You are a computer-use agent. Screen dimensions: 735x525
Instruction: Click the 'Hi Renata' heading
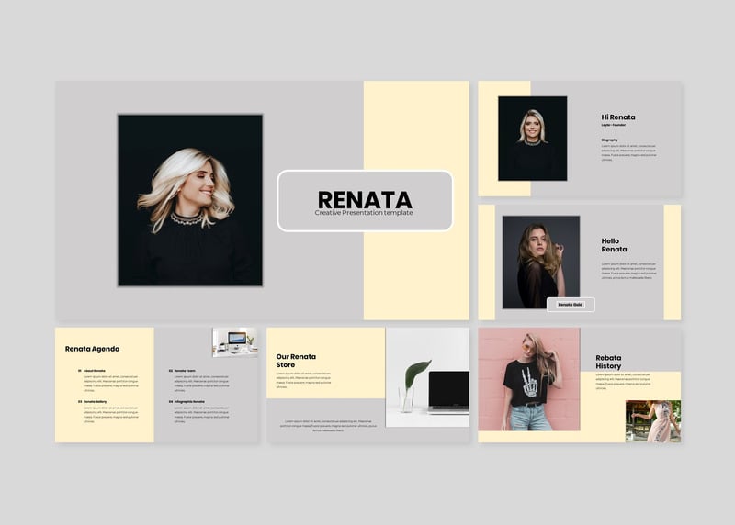click(618, 117)
